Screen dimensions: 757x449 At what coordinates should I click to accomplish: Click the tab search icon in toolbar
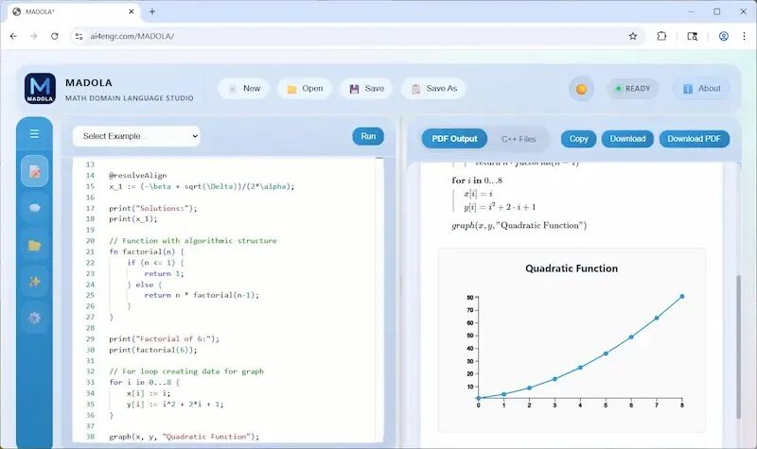(693, 36)
